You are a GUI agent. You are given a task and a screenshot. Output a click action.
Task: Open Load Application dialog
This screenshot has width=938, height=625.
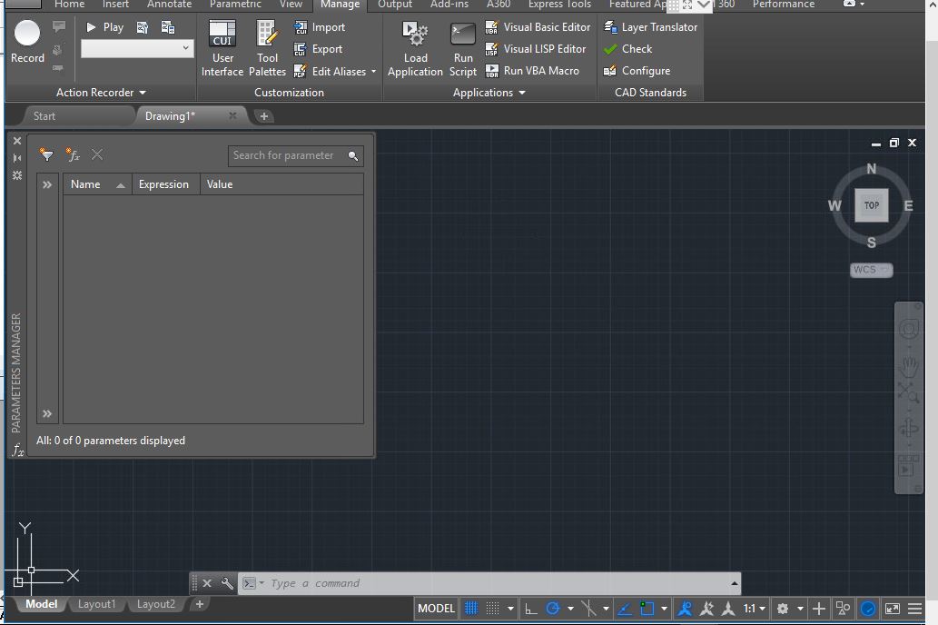415,48
